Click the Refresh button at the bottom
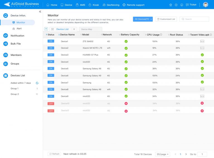The width and height of the screenshot is (214, 158). tap(54, 154)
